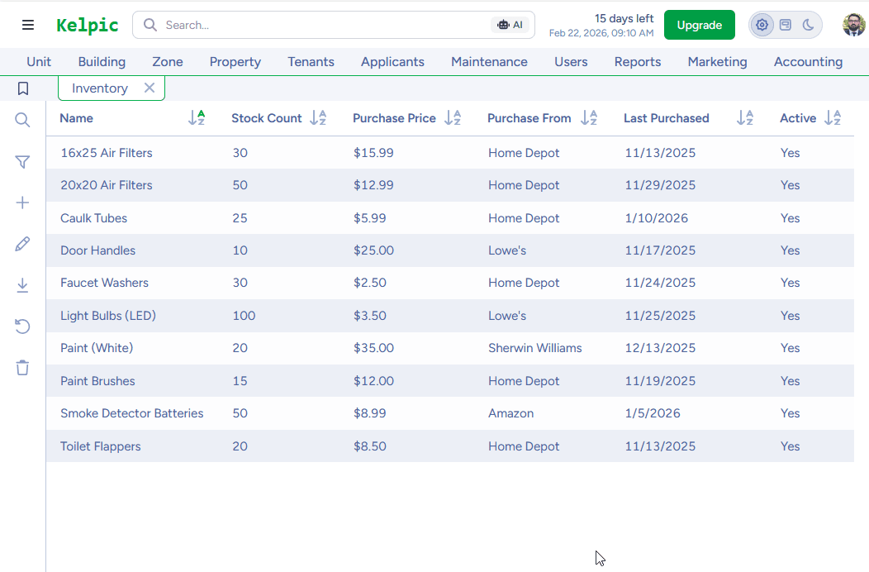This screenshot has height=572, width=869.
Task: Select the edit pencil icon
Action: tap(22, 243)
